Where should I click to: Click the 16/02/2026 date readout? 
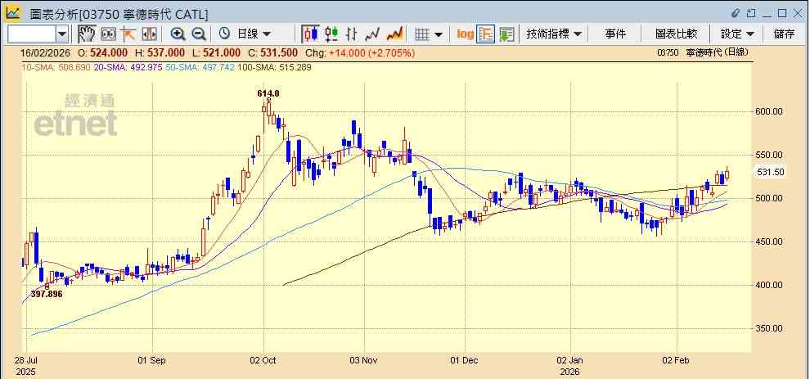point(46,52)
